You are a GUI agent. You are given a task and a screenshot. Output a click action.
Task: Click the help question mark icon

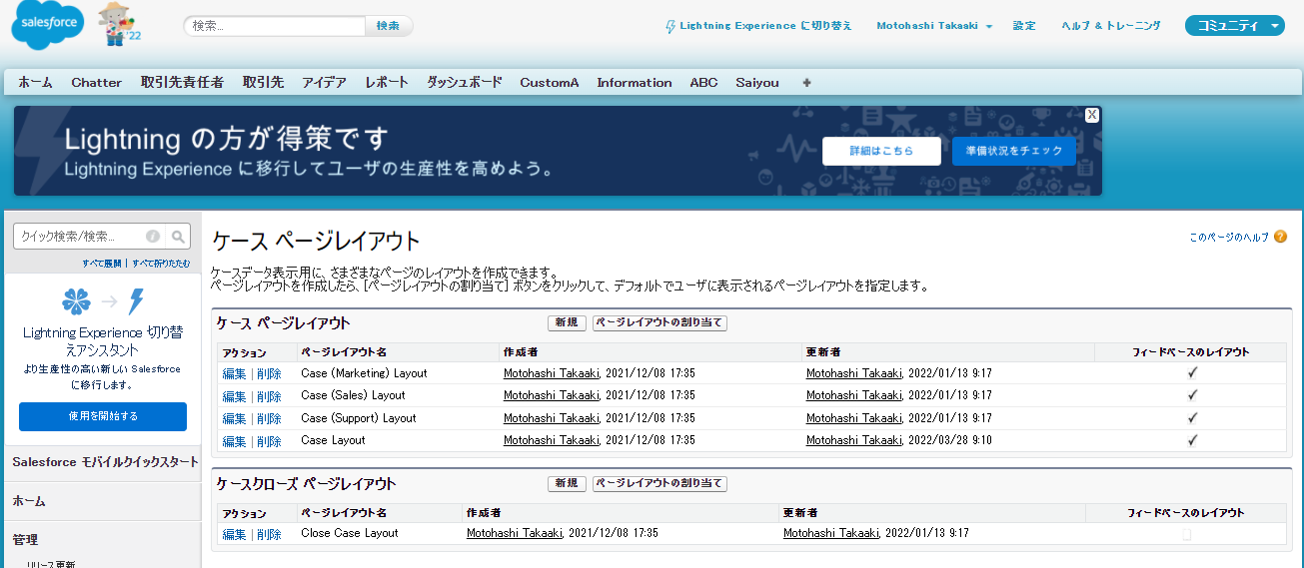pos(1280,237)
